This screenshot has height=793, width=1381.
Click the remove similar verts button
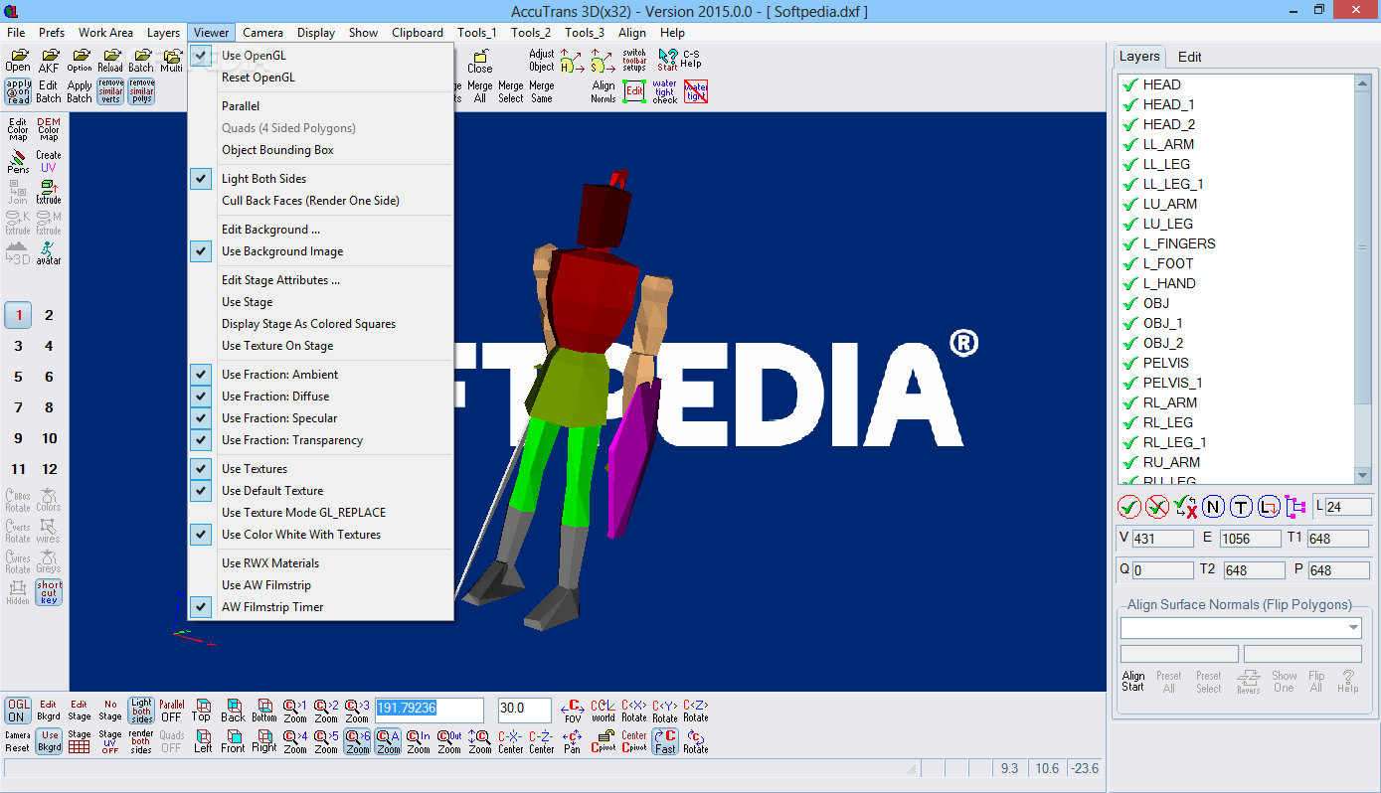tap(110, 91)
